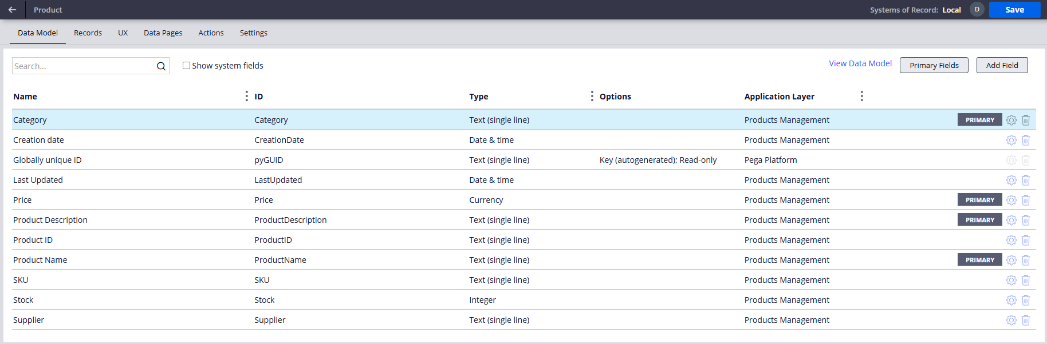Viewport: 1047px width, 344px height.
Task: Delete the Supplier field
Action: [1026, 320]
